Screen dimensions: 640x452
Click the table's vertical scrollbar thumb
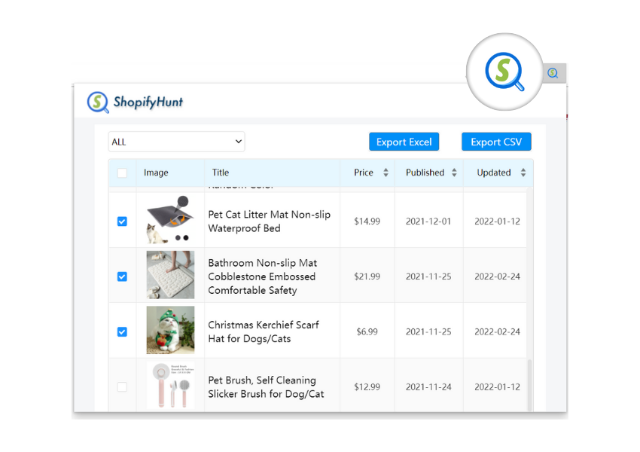point(530,385)
